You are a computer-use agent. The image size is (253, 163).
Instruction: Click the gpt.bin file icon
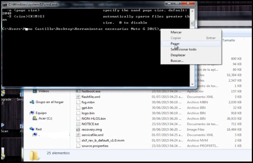tap(78, 108)
